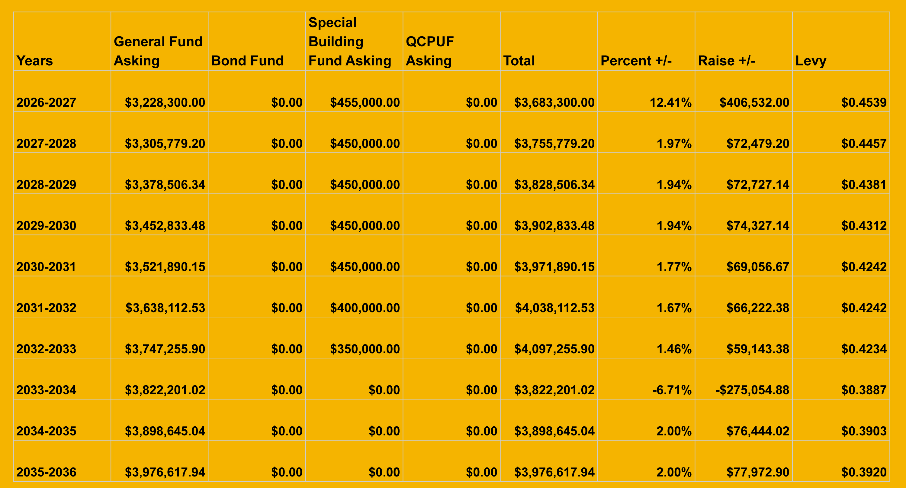Viewport: 906px width, 488px height.
Task: Click the 2035-2036 year cell
Action: coord(62,461)
